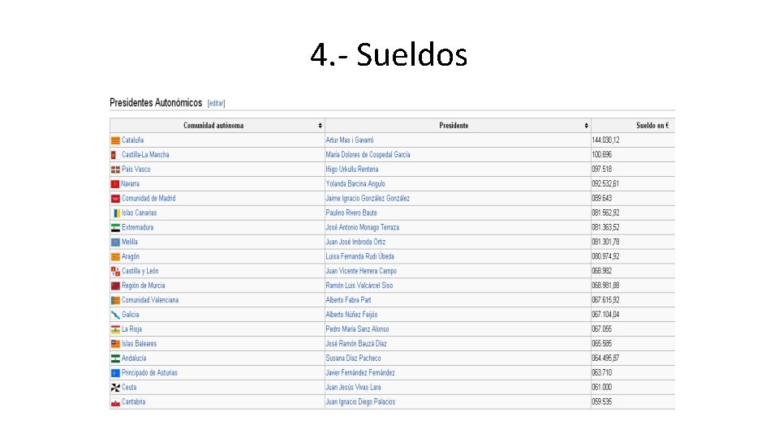Open the Región de Murcia link
Viewport: 779px width, 438px height.
tap(143, 286)
